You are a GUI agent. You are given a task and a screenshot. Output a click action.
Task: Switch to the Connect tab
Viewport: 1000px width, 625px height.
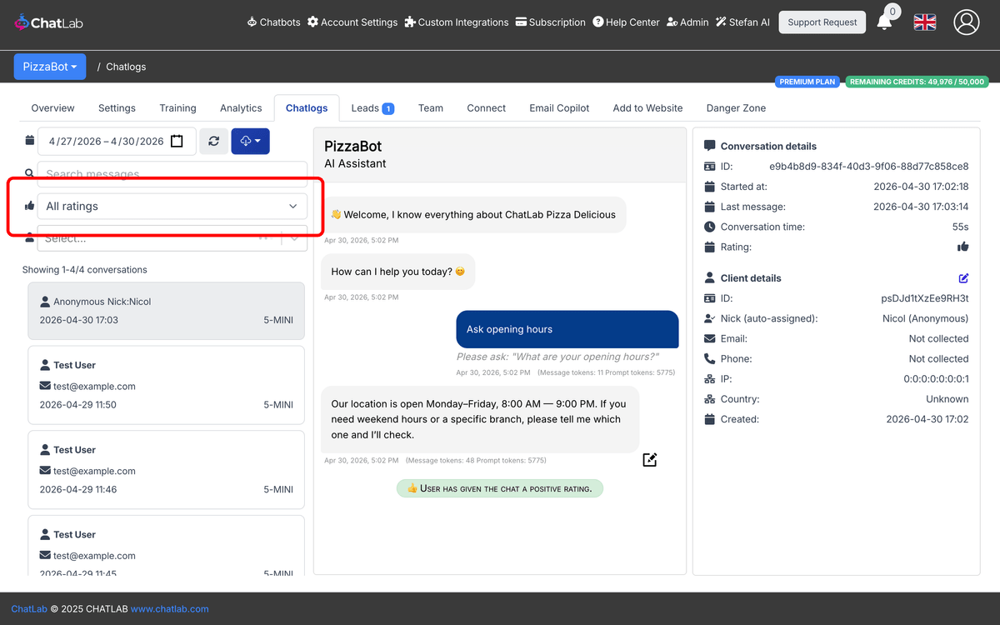pyautogui.click(x=486, y=108)
